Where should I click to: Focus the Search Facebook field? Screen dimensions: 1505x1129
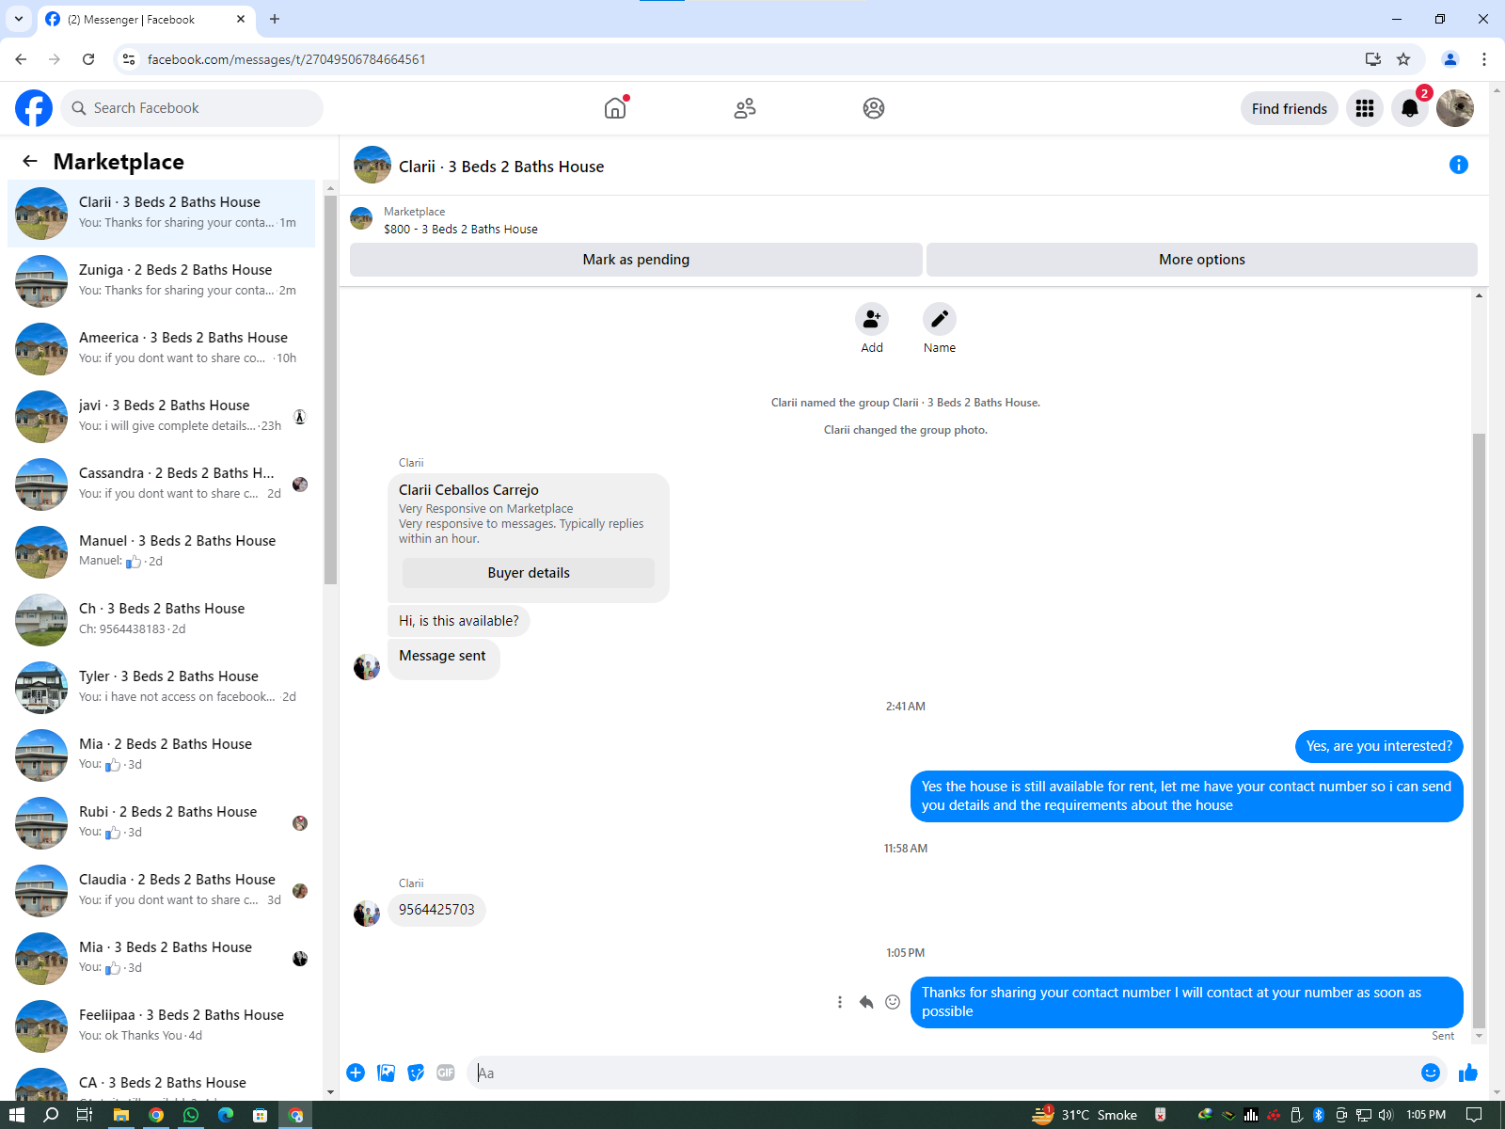192,108
